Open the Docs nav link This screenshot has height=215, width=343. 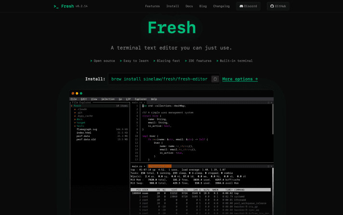coord(189,6)
